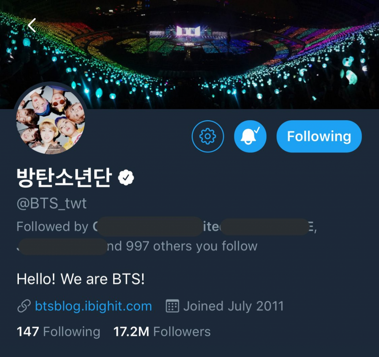379x357 pixels.
Task: Open the BTS profile picture
Action: 50,119
